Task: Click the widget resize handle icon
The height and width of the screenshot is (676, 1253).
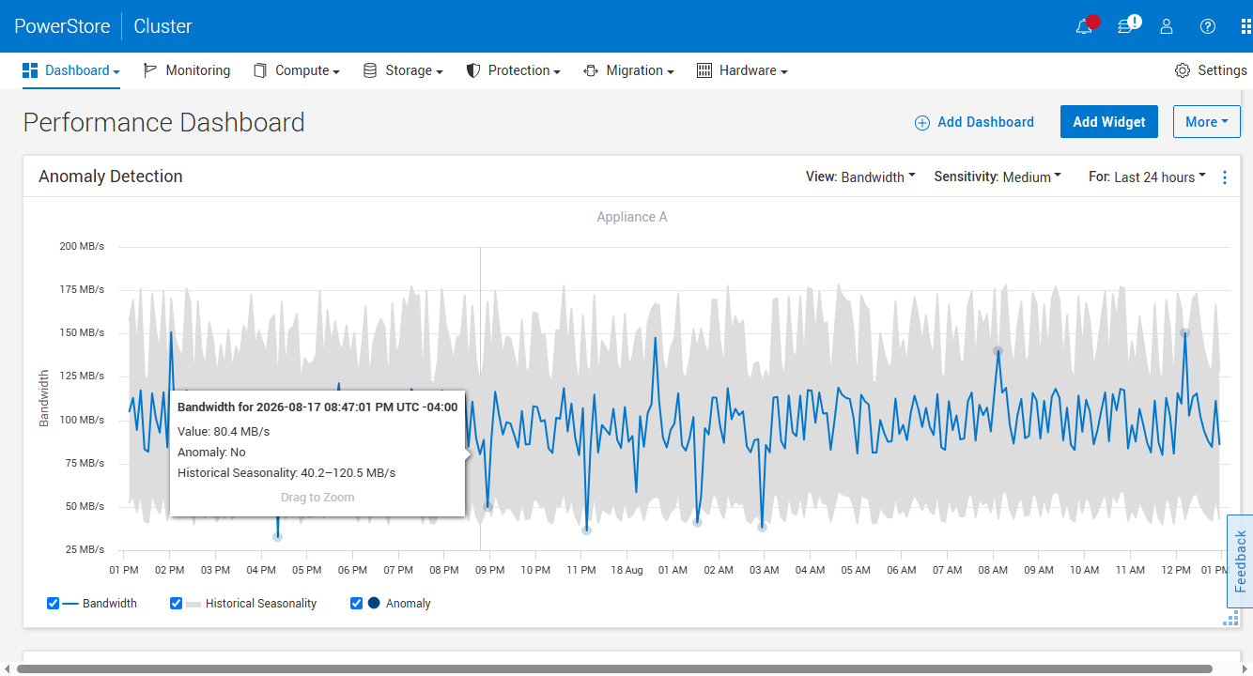Action: 1231,618
